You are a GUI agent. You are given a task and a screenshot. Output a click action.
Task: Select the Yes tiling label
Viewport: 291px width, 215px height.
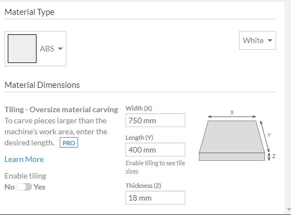[39, 187]
